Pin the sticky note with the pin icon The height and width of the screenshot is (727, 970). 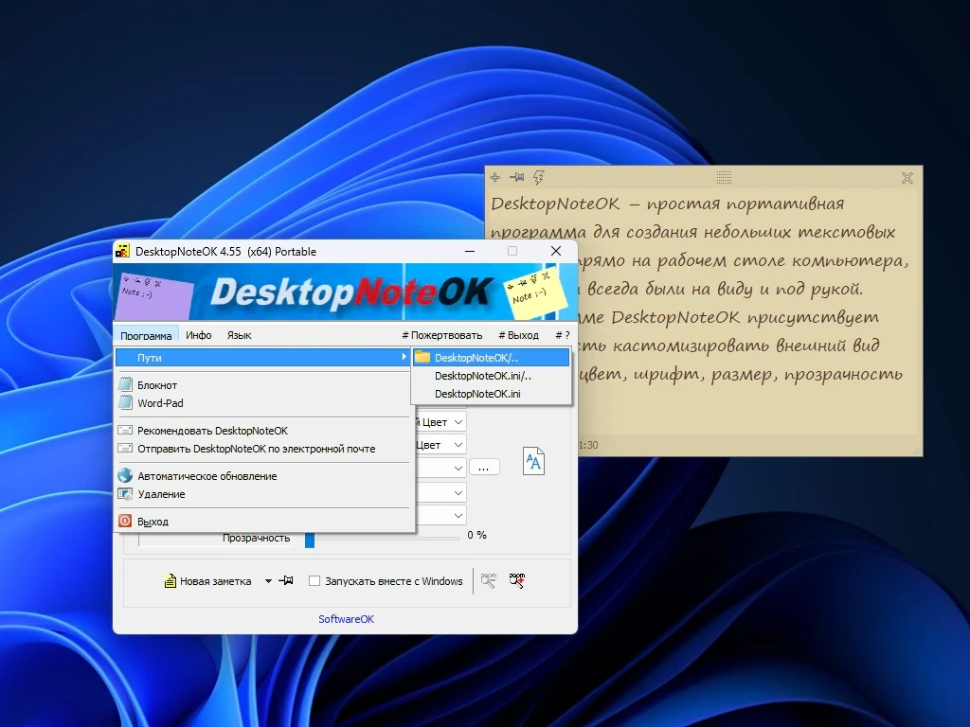click(516, 178)
